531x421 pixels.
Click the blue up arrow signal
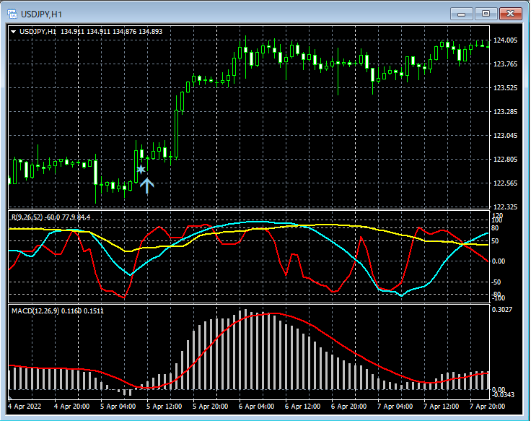click(146, 186)
